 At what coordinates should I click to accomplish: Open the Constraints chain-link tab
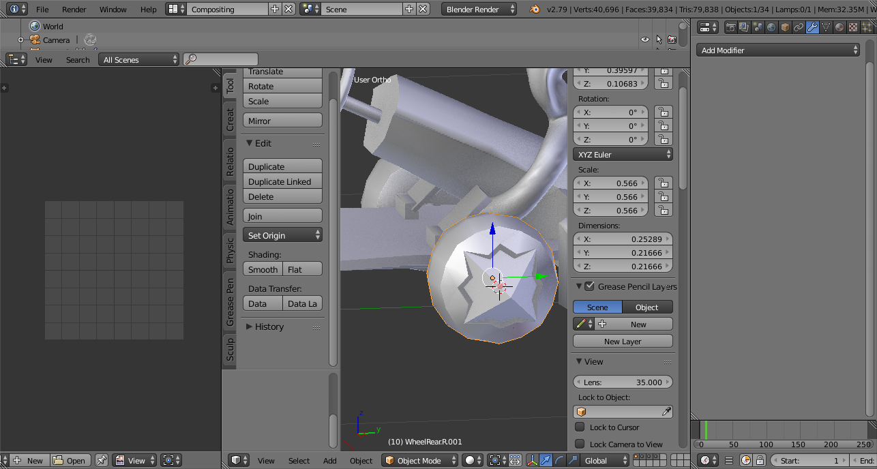[799, 27]
